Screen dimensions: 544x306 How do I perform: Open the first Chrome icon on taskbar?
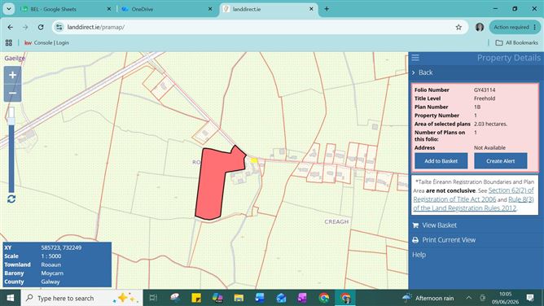(x=323, y=298)
